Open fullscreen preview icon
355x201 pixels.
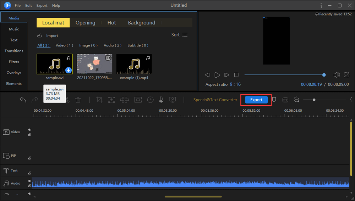pyautogui.click(x=347, y=75)
